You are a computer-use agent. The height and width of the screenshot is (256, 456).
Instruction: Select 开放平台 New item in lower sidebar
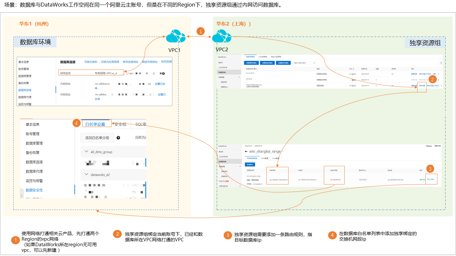pos(224,181)
